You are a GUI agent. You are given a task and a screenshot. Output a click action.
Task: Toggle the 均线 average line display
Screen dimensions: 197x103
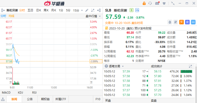tap(12, 16)
